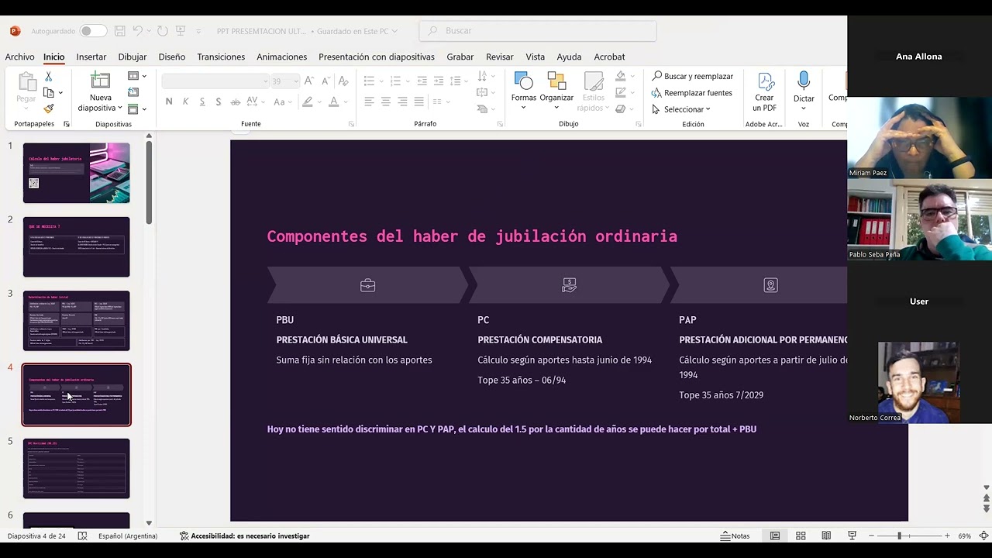
Task: Select slide 5 thumbnail
Action: click(76, 468)
